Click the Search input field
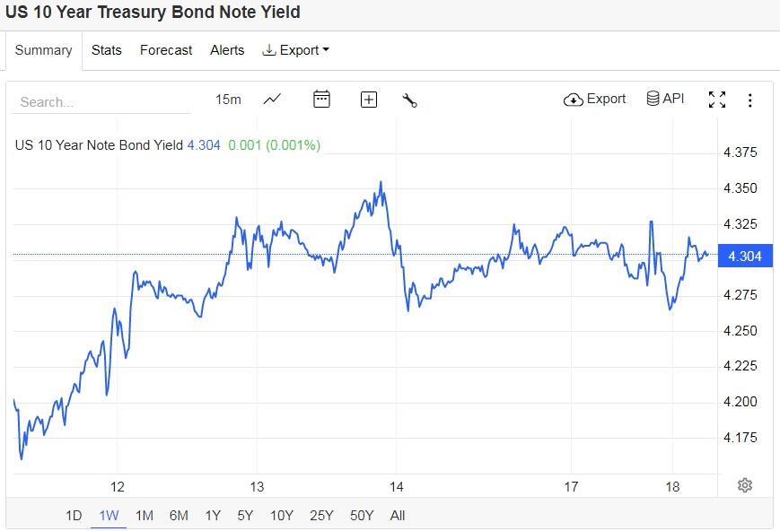The height and width of the screenshot is (531, 780). [x=101, y=101]
